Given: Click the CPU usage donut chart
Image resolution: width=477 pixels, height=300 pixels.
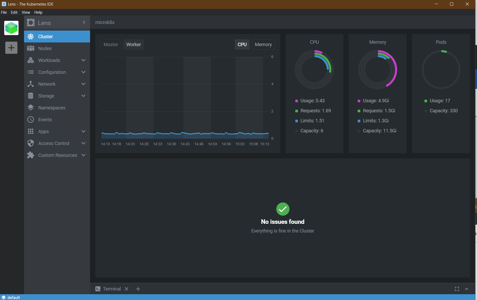Looking at the screenshot, I should coord(314,70).
